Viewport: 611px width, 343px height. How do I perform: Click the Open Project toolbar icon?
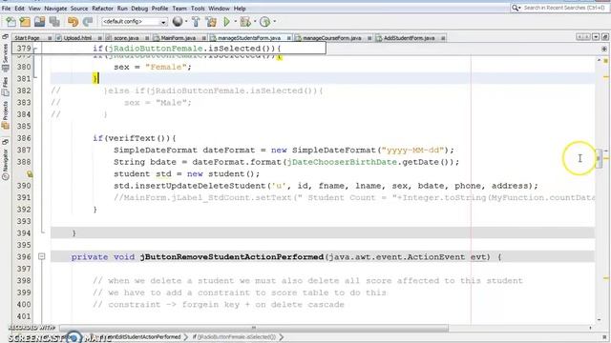(40, 22)
